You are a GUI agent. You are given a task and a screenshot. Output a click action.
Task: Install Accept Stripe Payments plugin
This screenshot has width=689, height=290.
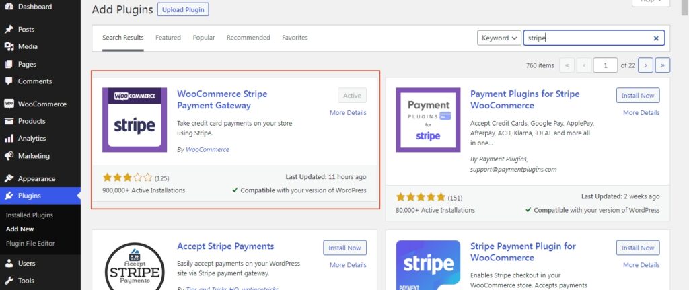click(x=345, y=248)
